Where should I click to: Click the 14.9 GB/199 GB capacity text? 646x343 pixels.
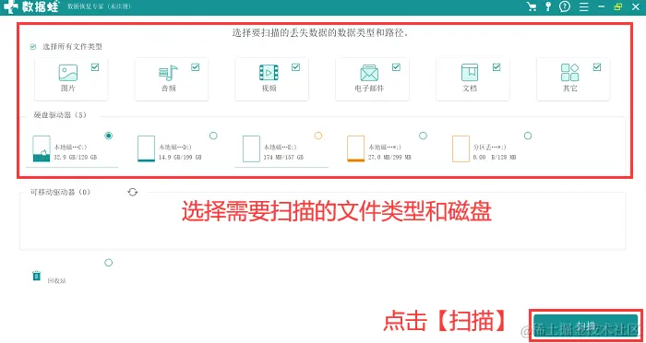[x=181, y=158]
